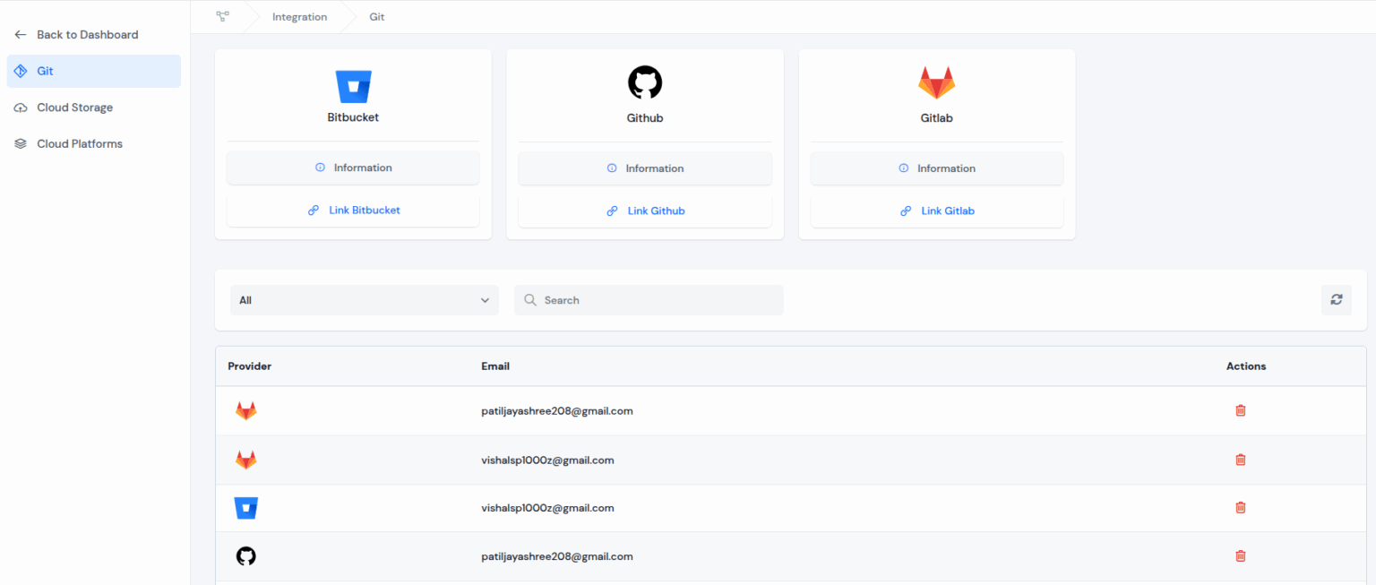Viewport: 1376px width, 585px height.
Task: Click the Bitbucket logo in card
Action: click(x=353, y=86)
